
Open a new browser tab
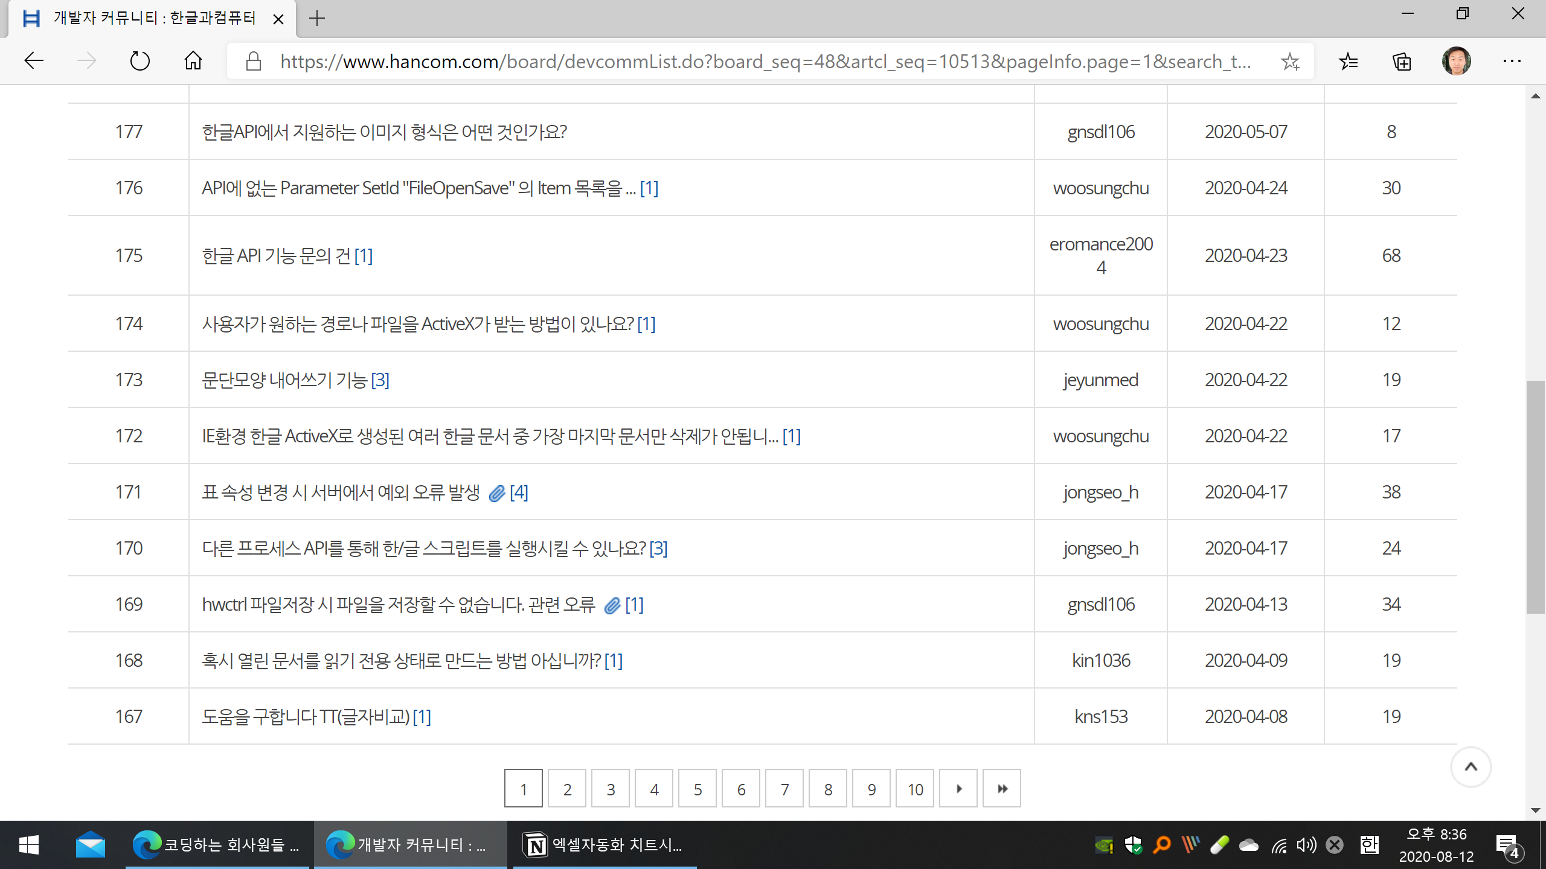(x=316, y=19)
